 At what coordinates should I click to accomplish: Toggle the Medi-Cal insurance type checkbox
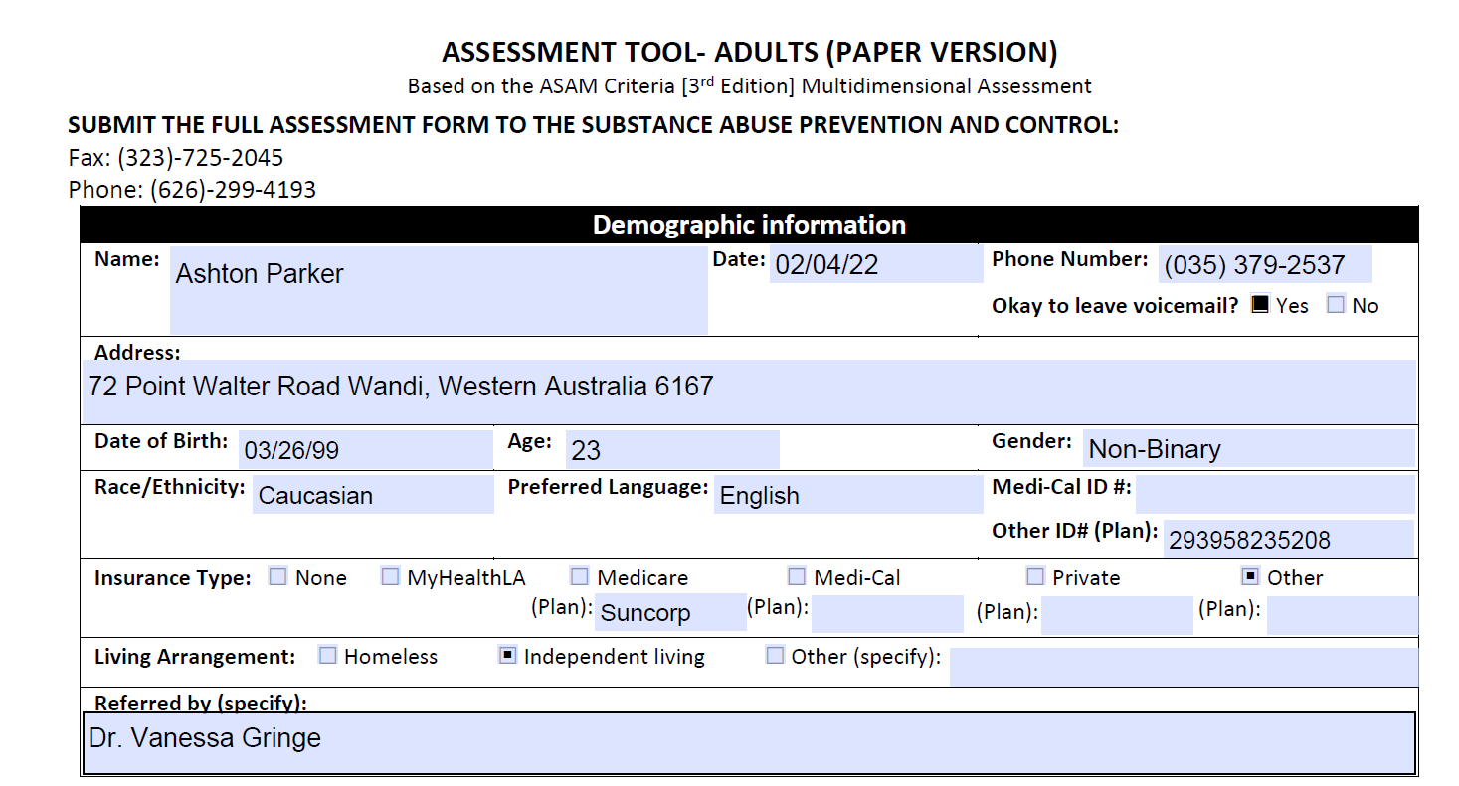coord(797,577)
